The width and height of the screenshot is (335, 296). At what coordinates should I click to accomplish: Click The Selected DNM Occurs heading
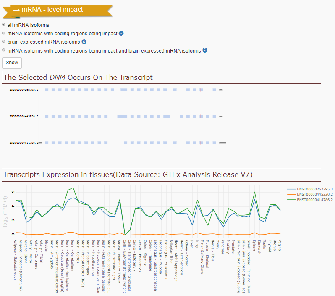(x=78, y=77)
